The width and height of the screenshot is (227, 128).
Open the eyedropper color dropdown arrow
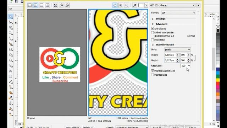(x=146, y=5)
